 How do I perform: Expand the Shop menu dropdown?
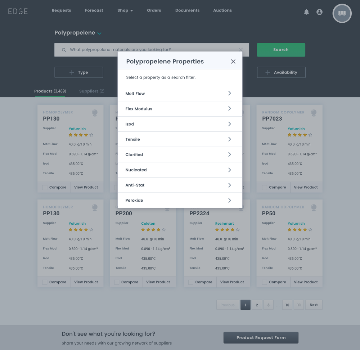pos(125,10)
